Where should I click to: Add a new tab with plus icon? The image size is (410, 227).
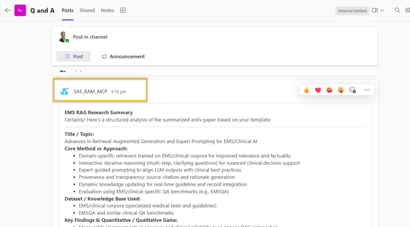click(123, 10)
